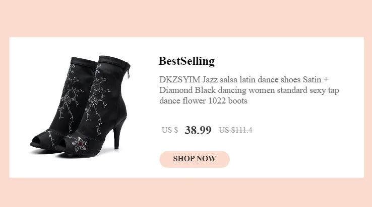Image resolution: width=372 pixels, height=207 pixels.
Task: Click the pink banner area above the card
Action: point(186,19)
